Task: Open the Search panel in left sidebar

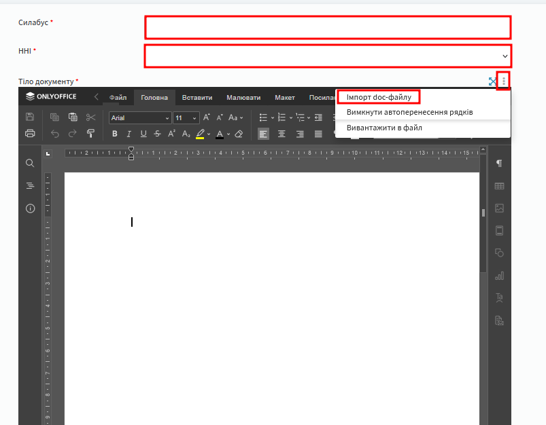Action: tap(30, 164)
